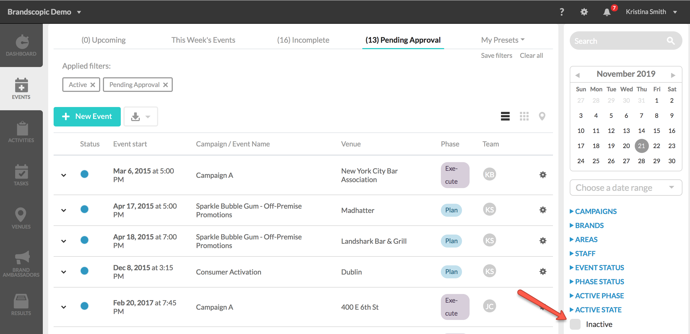690x334 pixels.
Task: Open settings gear in top bar
Action: [584, 12]
